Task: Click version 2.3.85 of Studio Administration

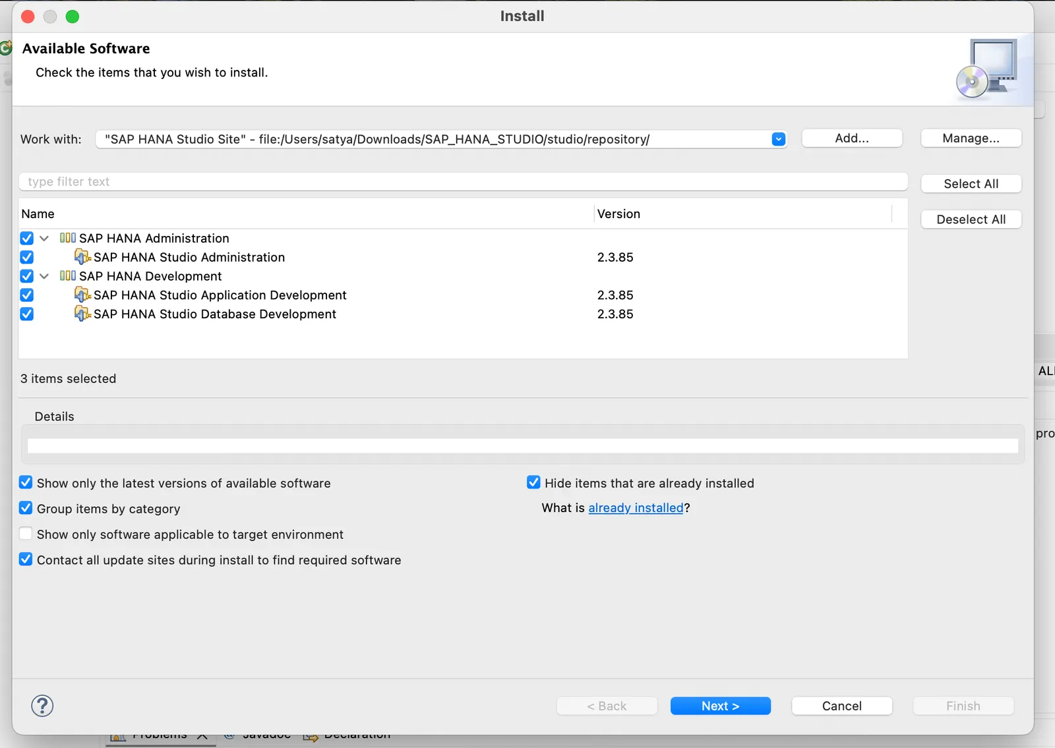Action: pyautogui.click(x=615, y=257)
